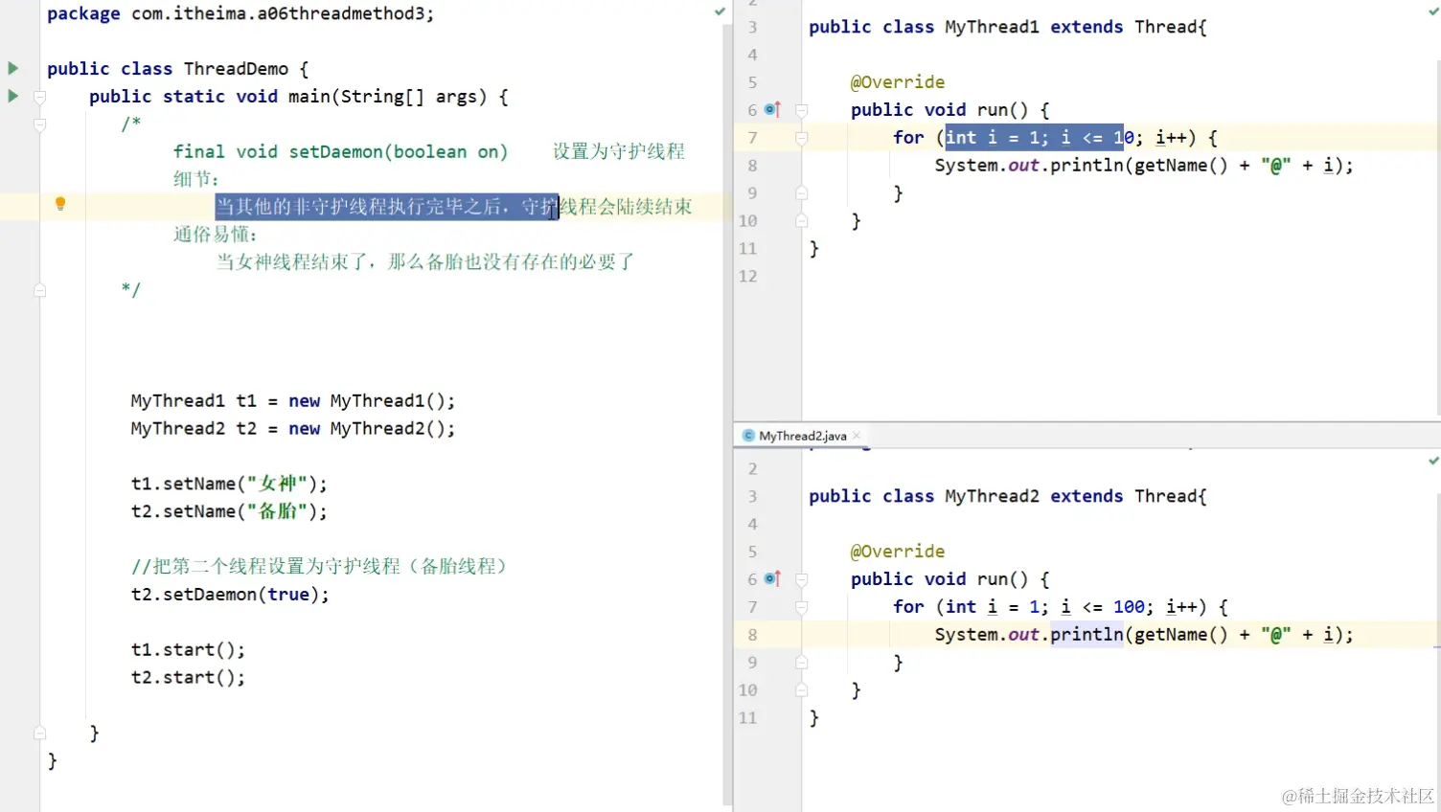This screenshot has width=1441, height=812.
Task: Click line number 7 in MyThread1 gutter
Action: (x=752, y=138)
